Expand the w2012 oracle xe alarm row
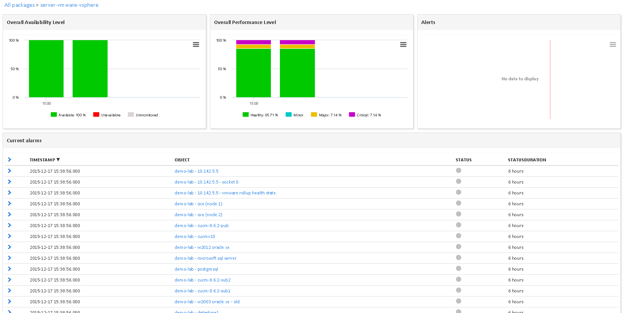Image resolution: width=623 pixels, height=313 pixels. pyautogui.click(x=9, y=247)
